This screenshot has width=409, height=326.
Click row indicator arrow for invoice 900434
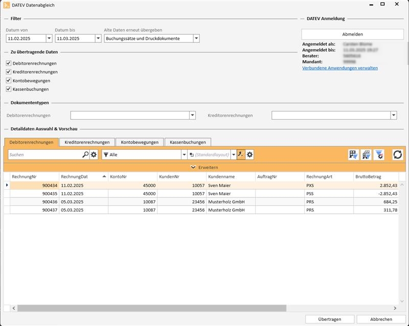pos(7,185)
